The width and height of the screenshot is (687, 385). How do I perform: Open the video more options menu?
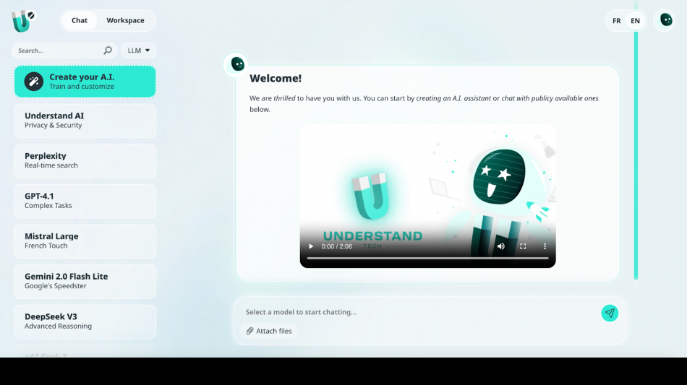(x=545, y=246)
